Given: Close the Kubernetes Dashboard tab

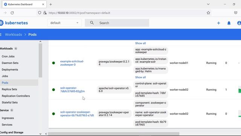Looking at the screenshot, I should tap(43, 4).
